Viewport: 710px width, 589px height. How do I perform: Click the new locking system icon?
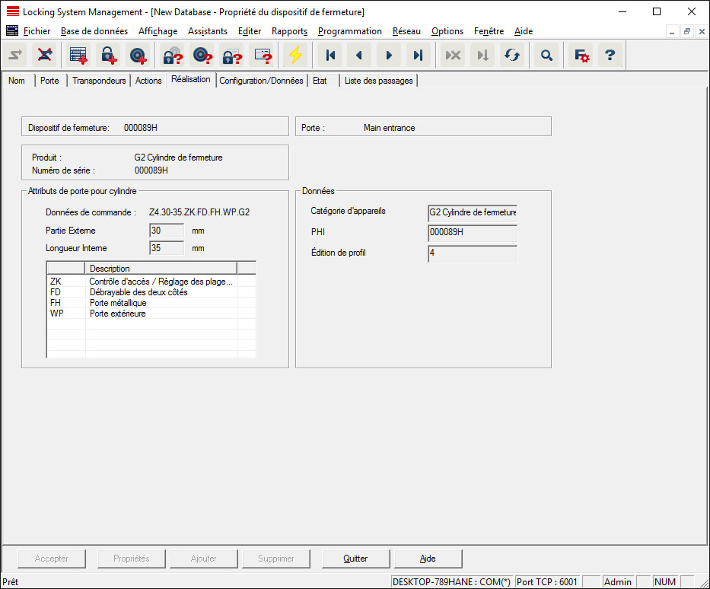(x=78, y=56)
